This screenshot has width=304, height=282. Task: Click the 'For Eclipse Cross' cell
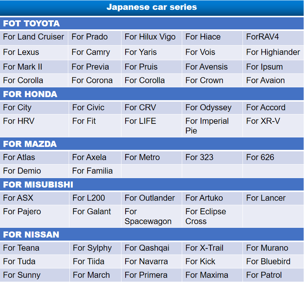[x=206, y=216]
